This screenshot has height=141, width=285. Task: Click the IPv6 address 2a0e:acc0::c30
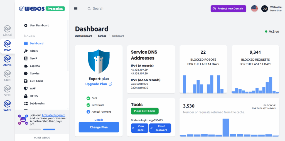coord(139,88)
